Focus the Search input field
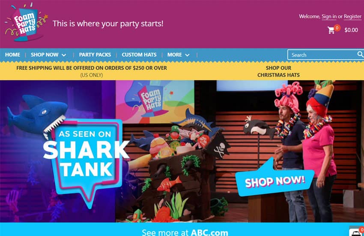The image size is (364, 236). 323,55
